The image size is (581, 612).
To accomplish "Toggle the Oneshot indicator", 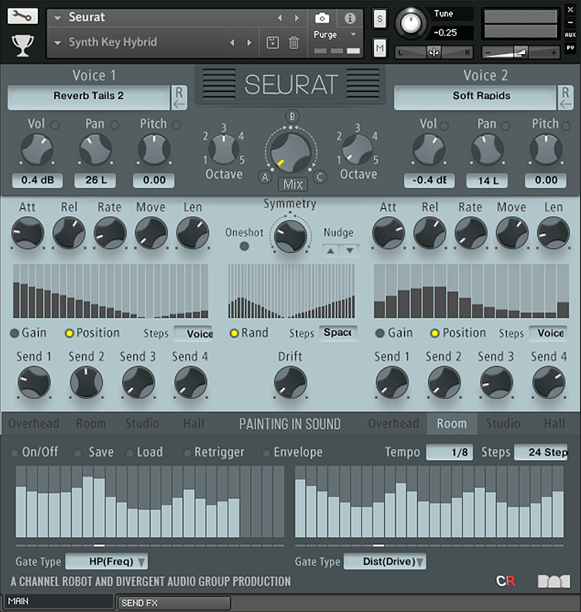I will 244,247.
